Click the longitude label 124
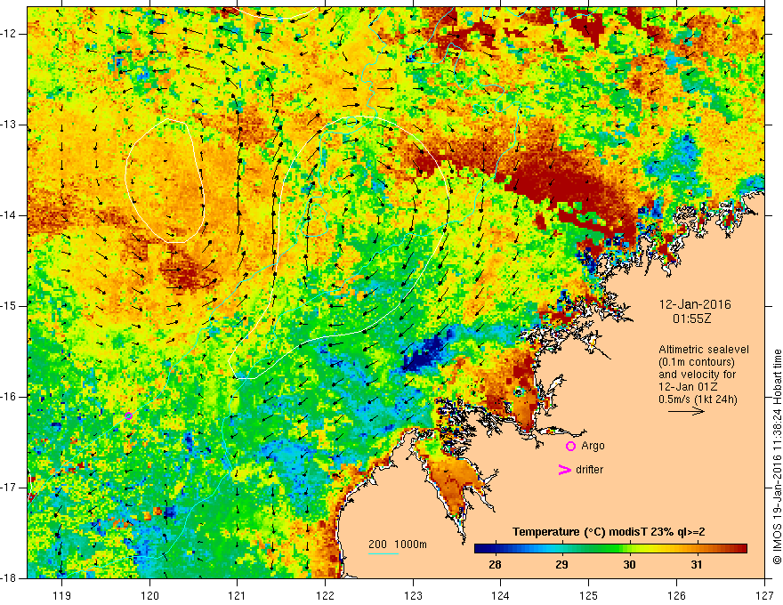Viewport: 783px width, 605px height. tap(501, 595)
